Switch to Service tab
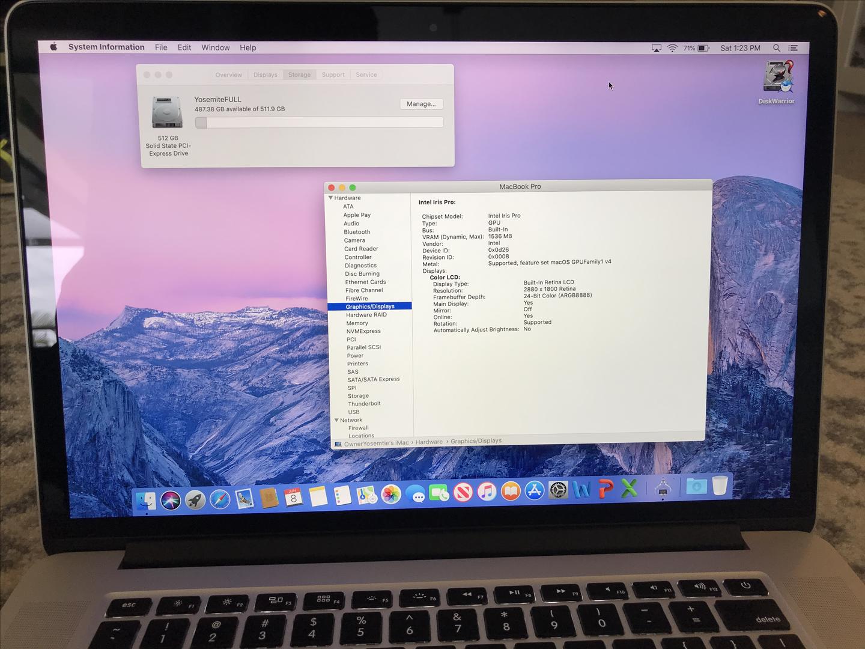Image resolution: width=865 pixels, height=649 pixels. tap(366, 75)
